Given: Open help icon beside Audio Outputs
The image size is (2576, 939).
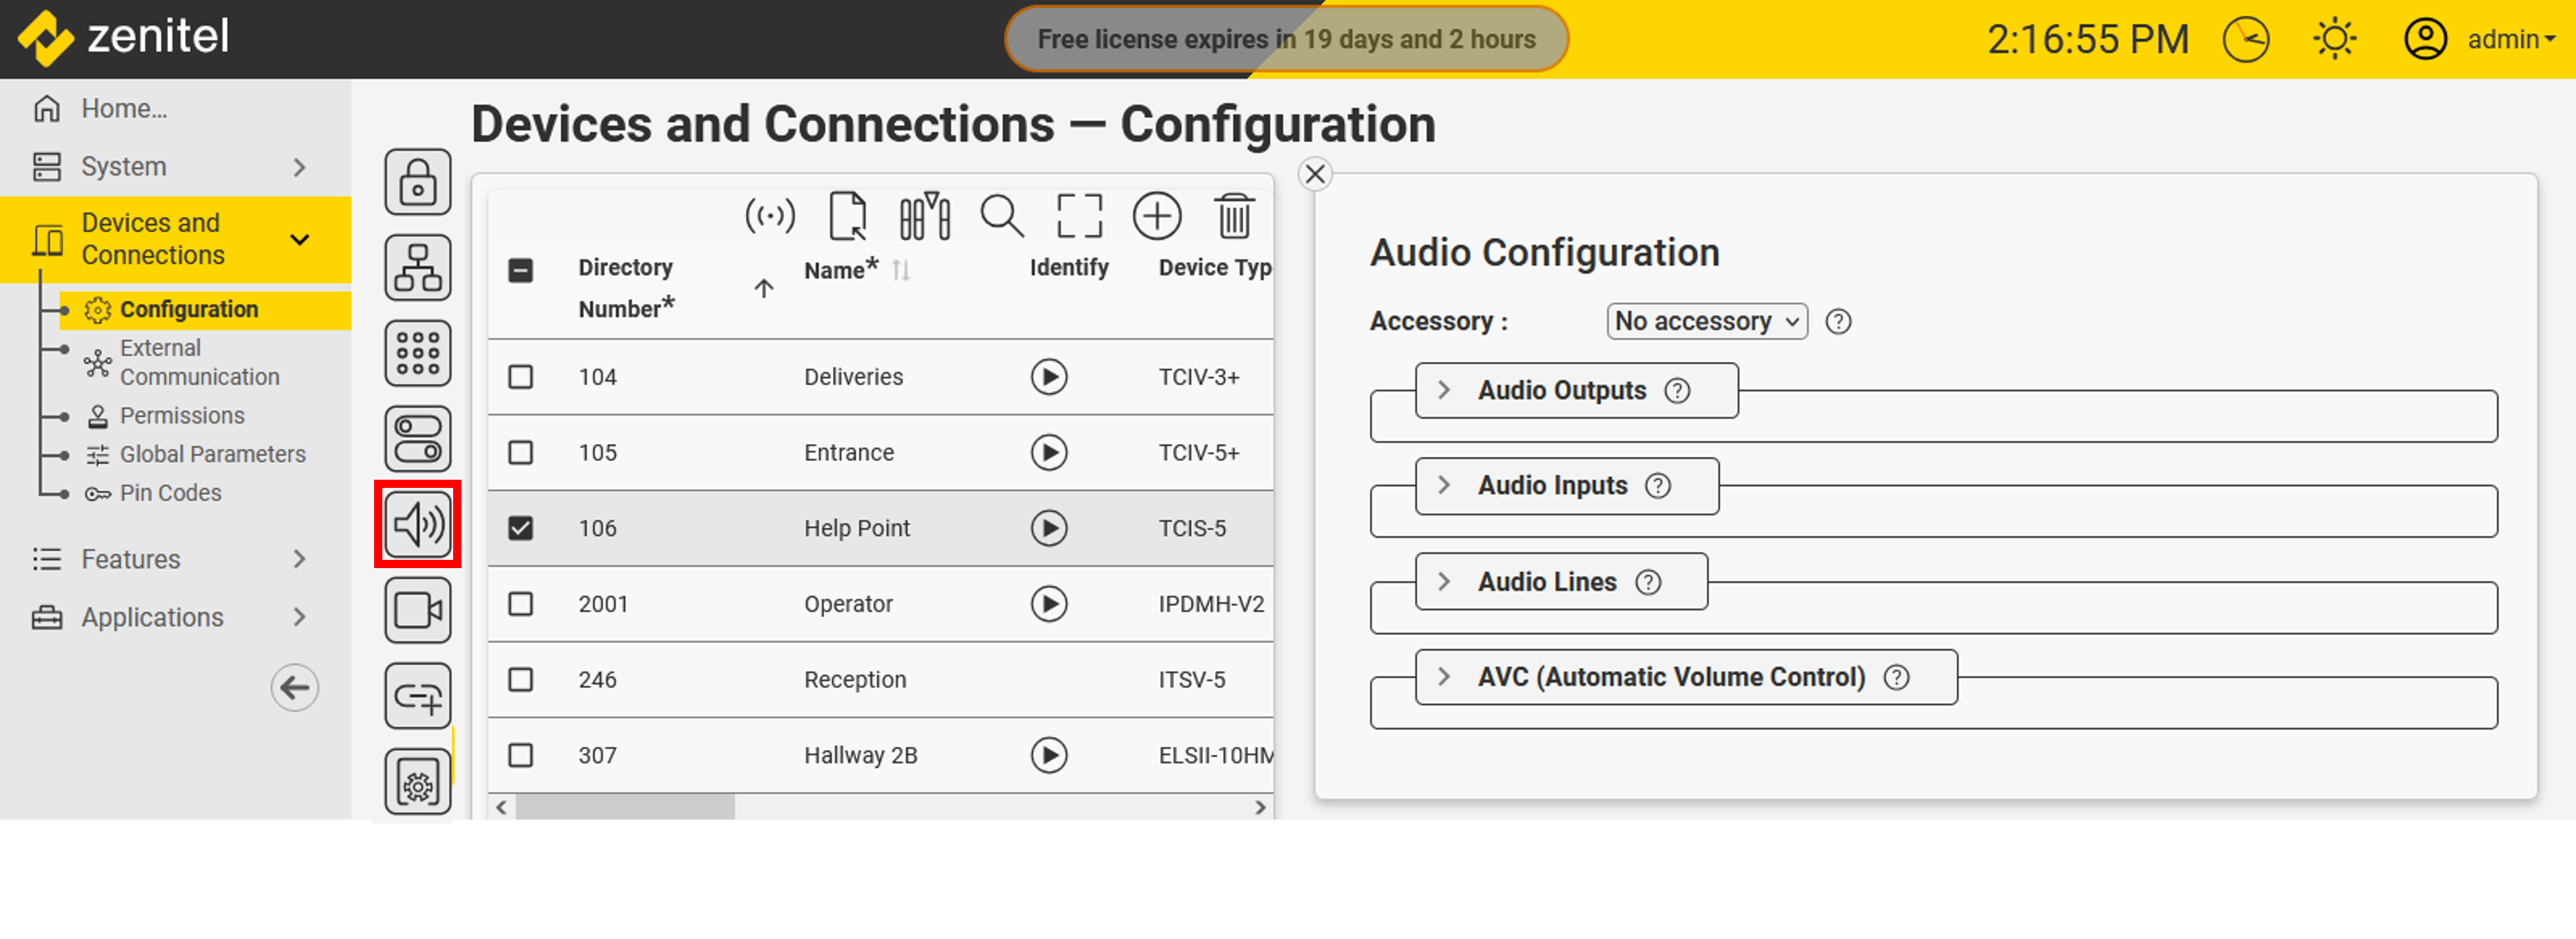Looking at the screenshot, I should tap(1677, 391).
